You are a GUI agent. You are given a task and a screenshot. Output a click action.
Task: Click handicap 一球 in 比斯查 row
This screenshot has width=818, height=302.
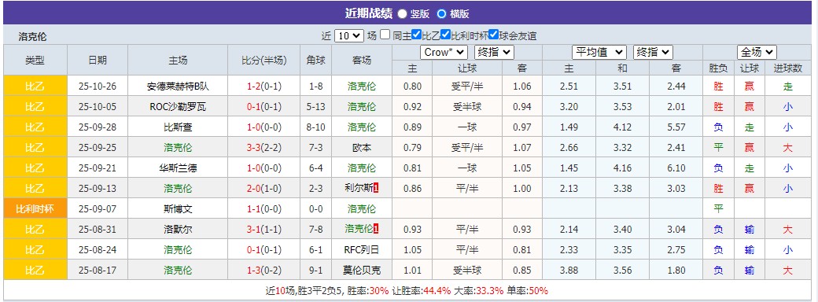click(x=467, y=127)
